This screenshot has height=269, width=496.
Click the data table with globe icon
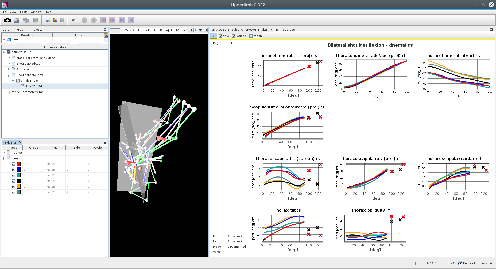[48, 20]
